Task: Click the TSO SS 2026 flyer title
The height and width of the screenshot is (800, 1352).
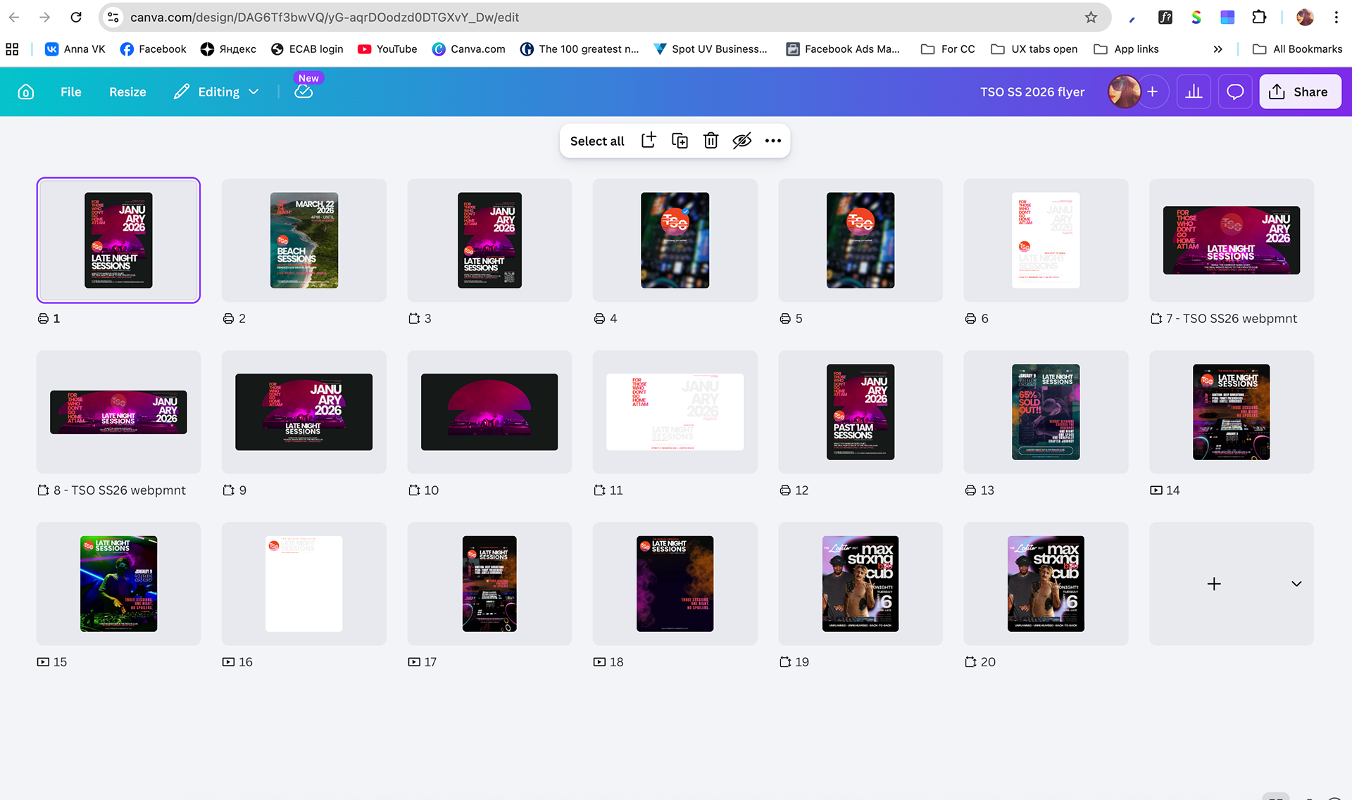Action: coord(1032,92)
